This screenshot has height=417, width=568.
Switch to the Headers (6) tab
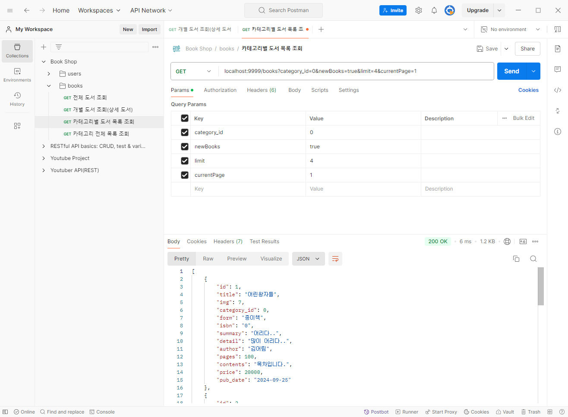coord(262,90)
